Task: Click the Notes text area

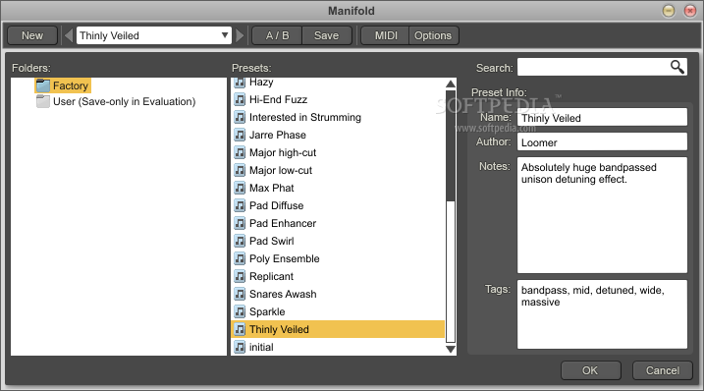Action: (x=602, y=215)
